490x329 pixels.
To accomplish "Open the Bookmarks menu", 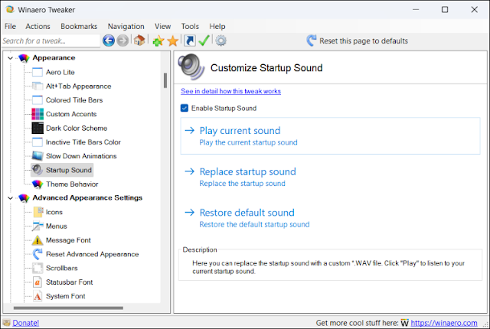I will (x=79, y=26).
